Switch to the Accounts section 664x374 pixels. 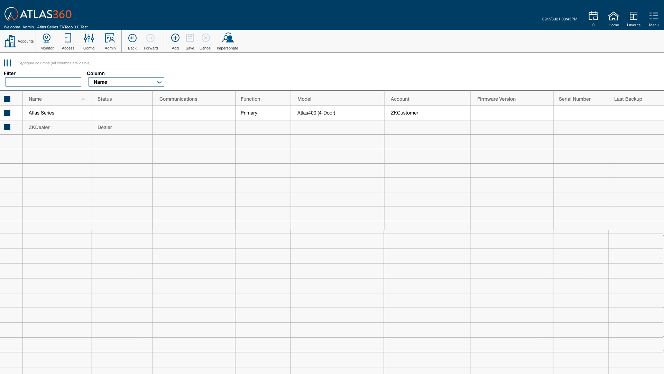[18, 41]
